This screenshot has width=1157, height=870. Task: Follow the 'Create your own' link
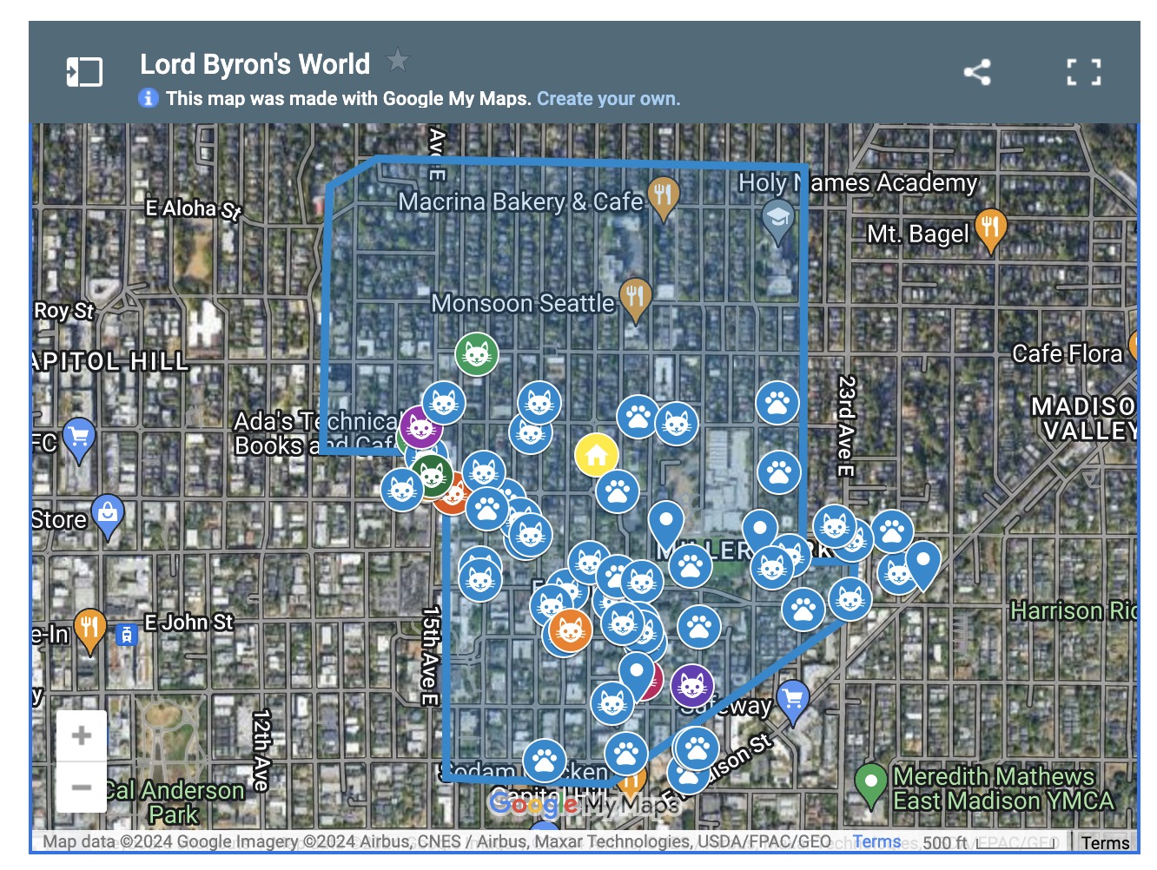pyautogui.click(x=608, y=99)
